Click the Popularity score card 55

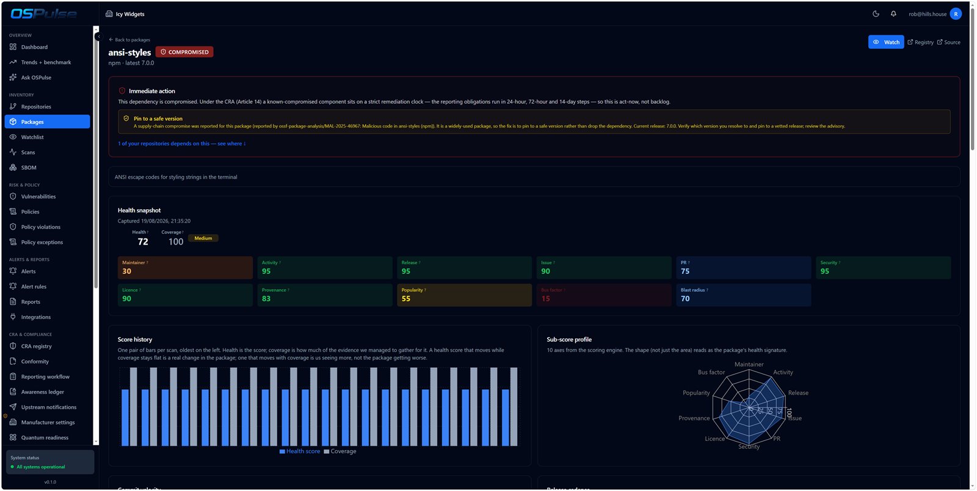[465, 295]
